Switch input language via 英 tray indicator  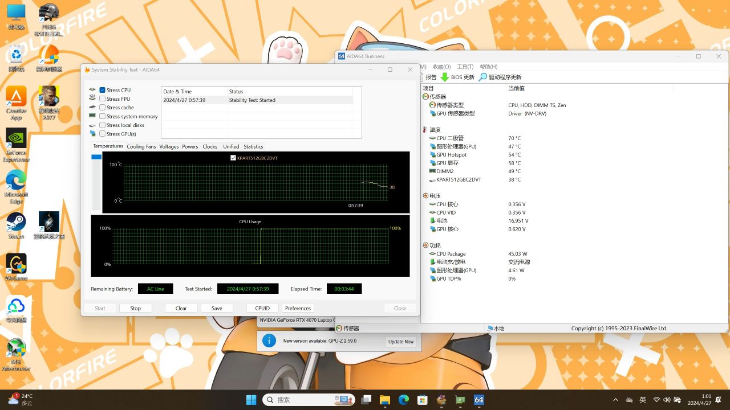click(643, 400)
